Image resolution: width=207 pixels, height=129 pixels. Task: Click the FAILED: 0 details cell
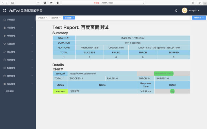[x=121, y=78]
